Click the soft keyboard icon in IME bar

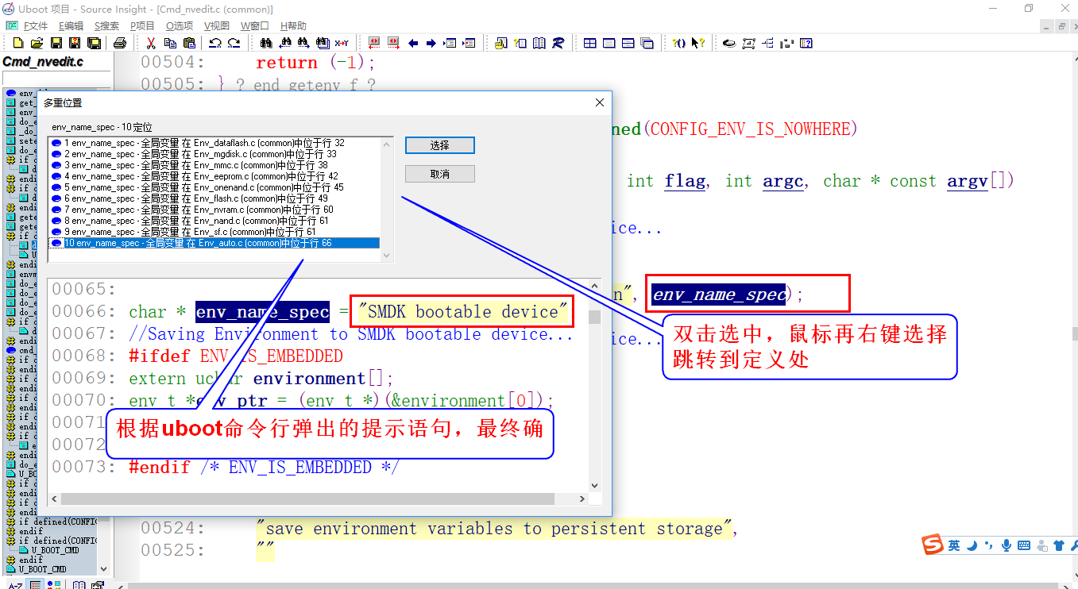tap(1024, 545)
